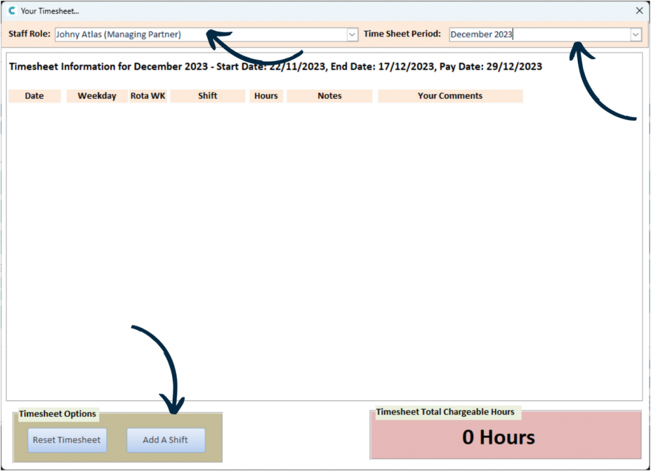Click the Johny Atlas staff role field
Screen dimensions: 651x471
click(200, 34)
